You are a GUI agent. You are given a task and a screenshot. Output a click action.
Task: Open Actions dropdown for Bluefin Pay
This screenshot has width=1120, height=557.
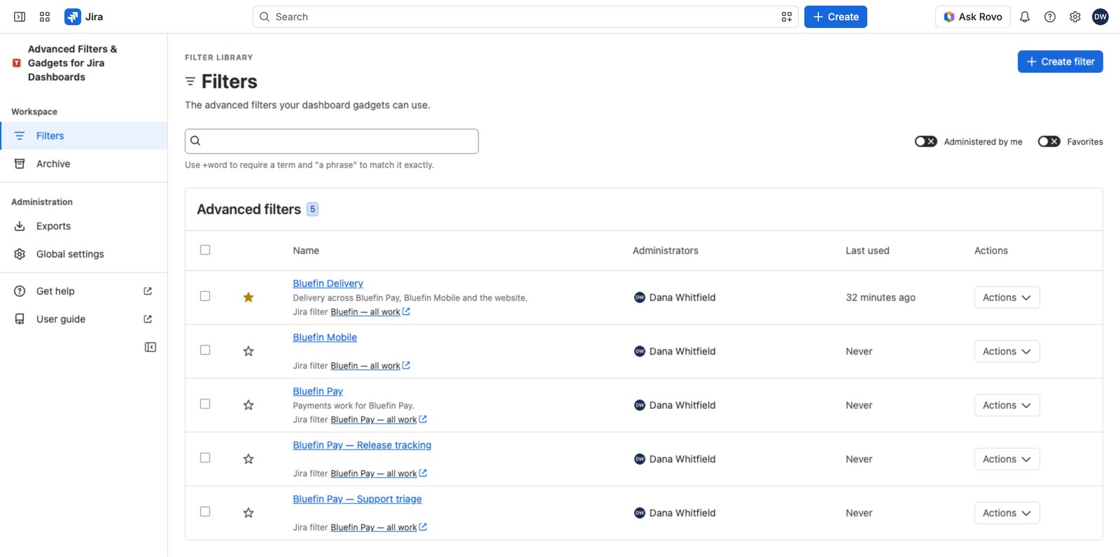point(1007,405)
